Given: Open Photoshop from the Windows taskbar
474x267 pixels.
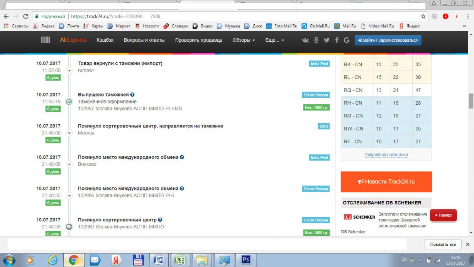Looking at the screenshot, I should tap(246, 259).
